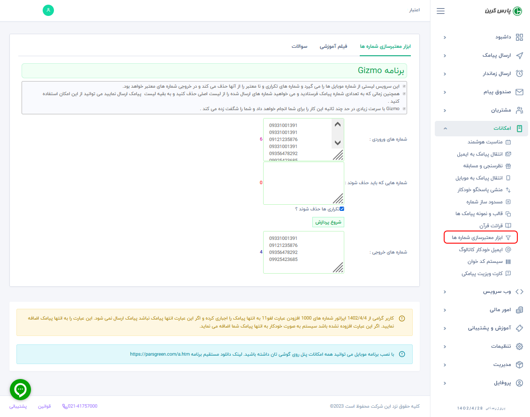Toggle the sidebar with the hamburger menu icon
This screenshot has height=417, width=530.
(440, 11)
